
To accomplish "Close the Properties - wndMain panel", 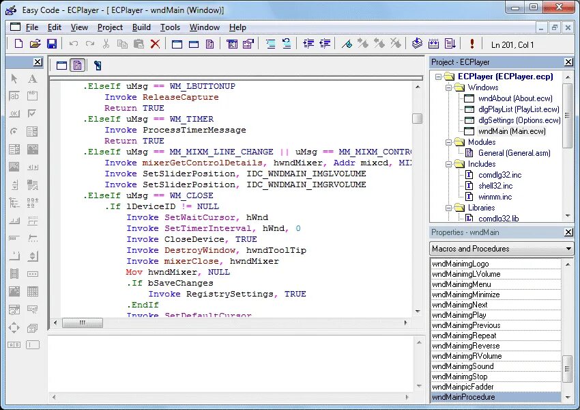I will click(x=568, y=232).
